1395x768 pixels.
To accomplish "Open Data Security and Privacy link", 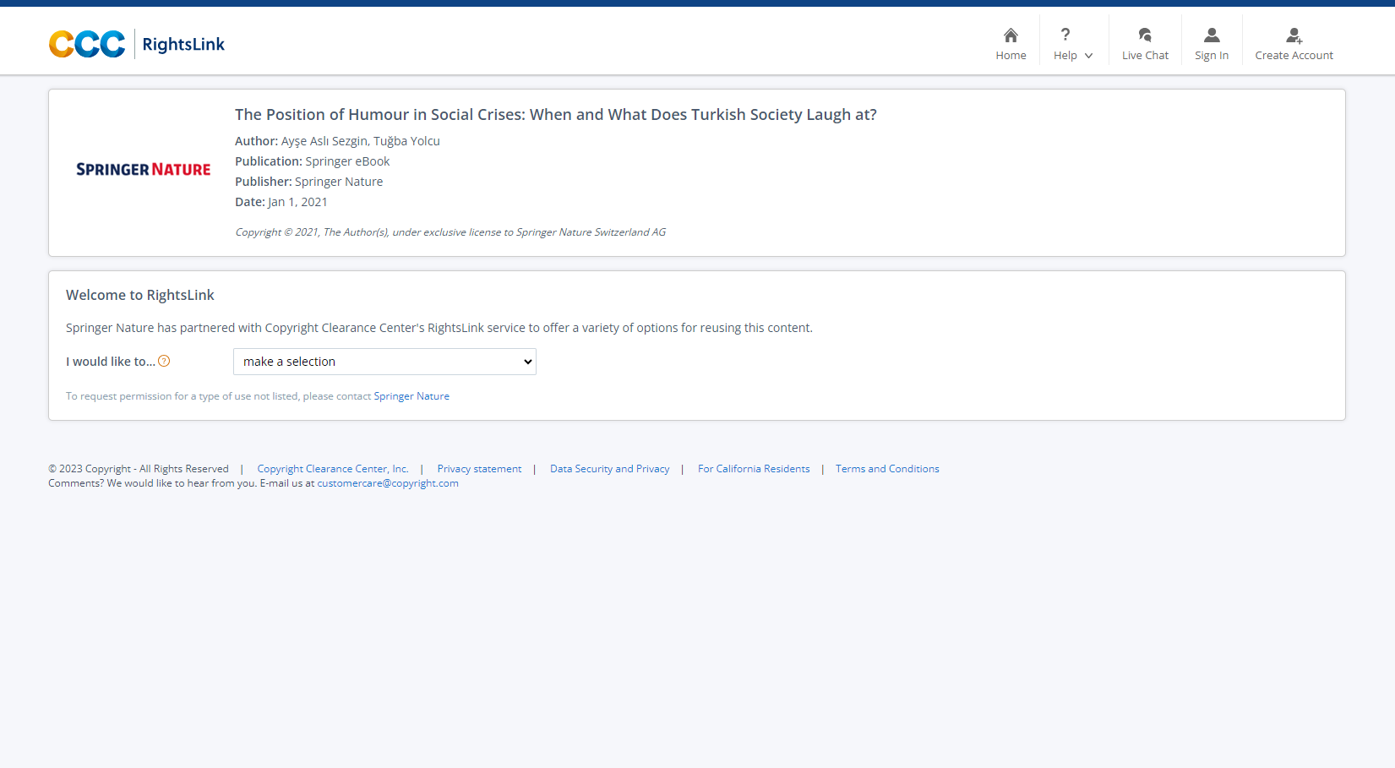I will coord(609,469).
